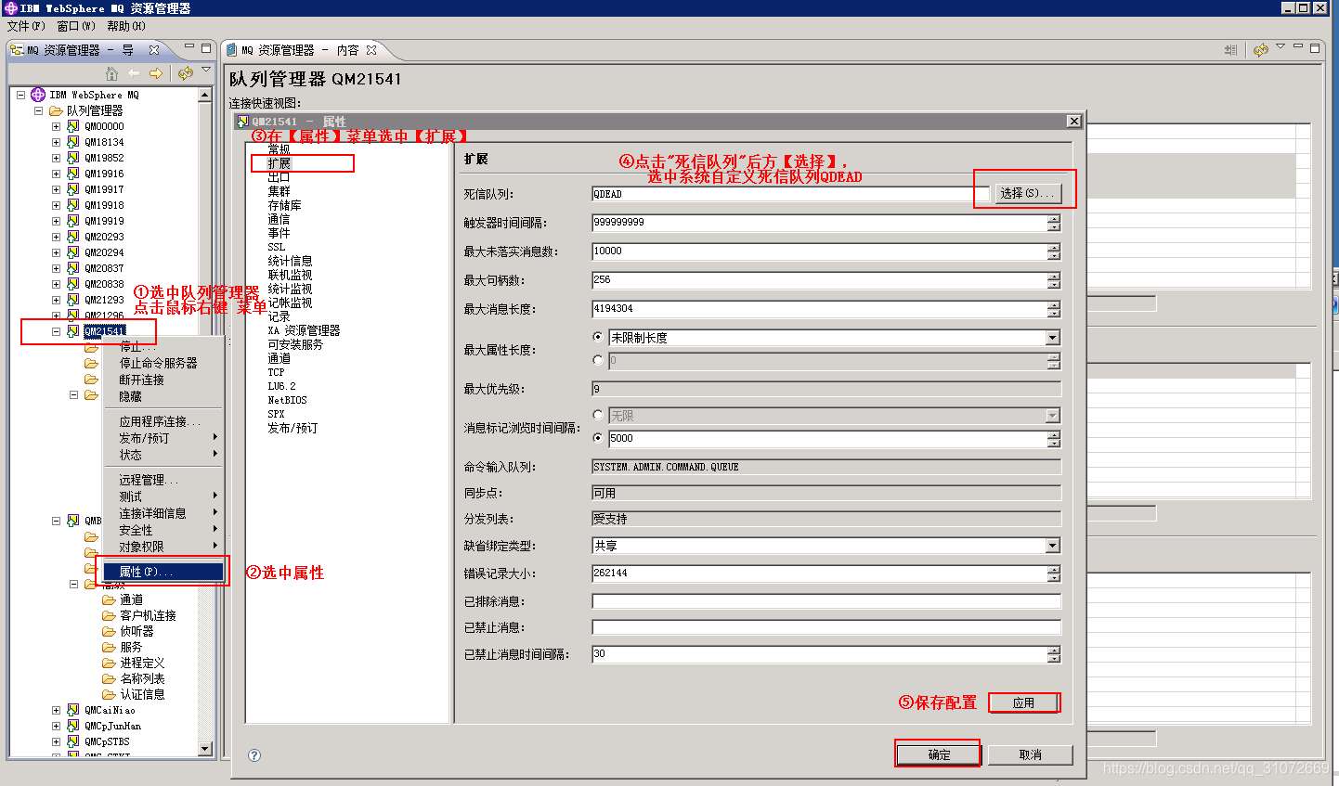Select the QM19916 queue manager icon
The width and height of the screenshot is (1339, 786).
tap(72, 174)
